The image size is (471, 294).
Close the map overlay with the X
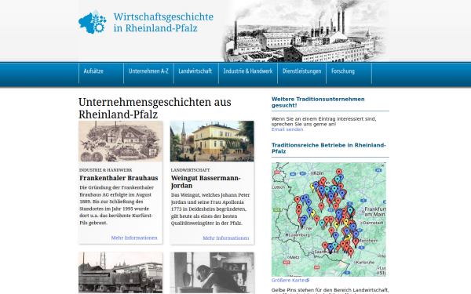(383, 165)
